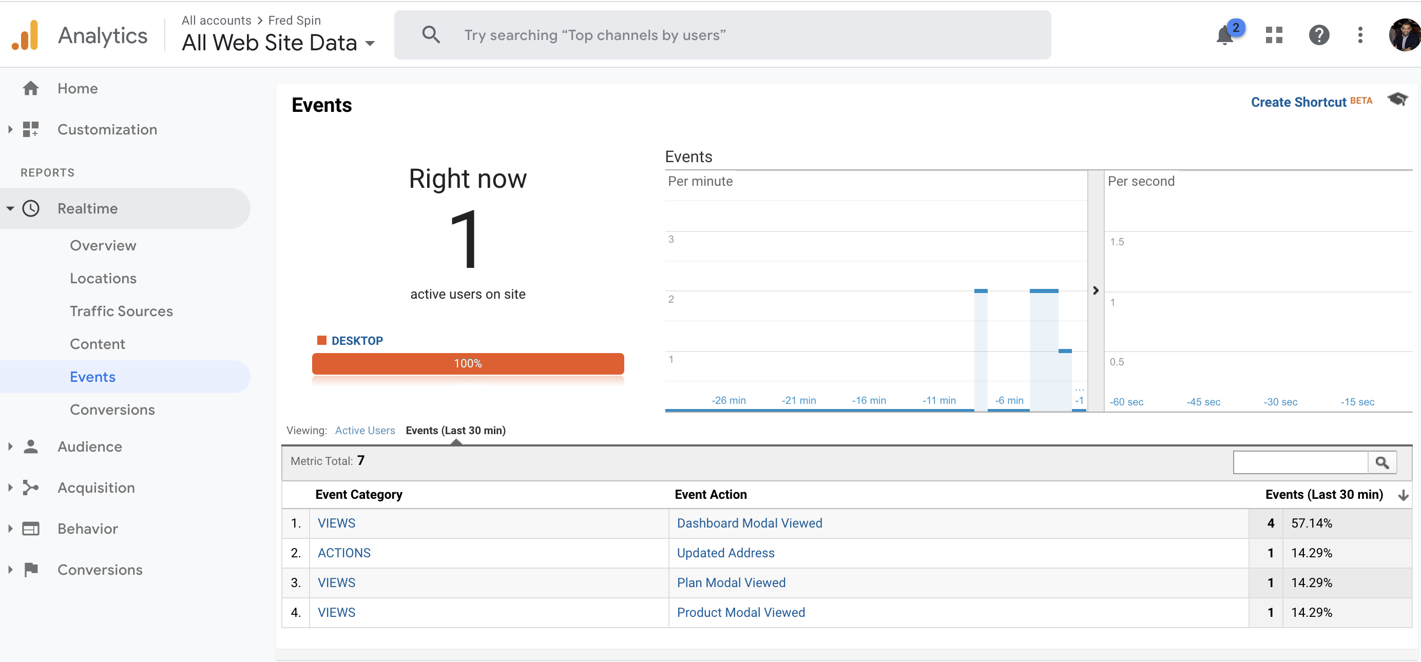Click the Analytics logo icon
The height and width of the screenshot is (662, 1421).
click(x=25, y=35)
